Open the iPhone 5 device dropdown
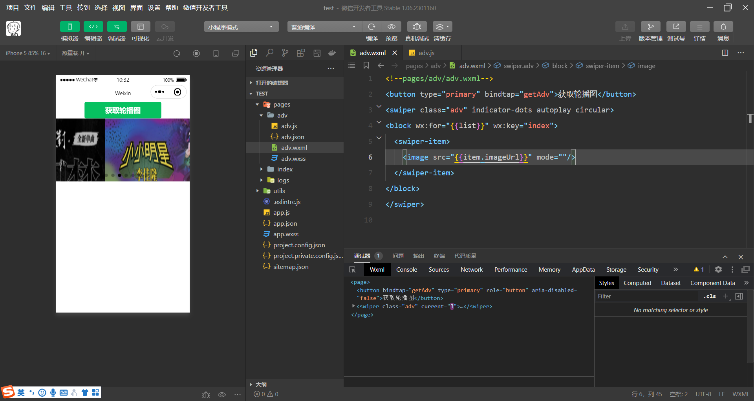Viewport: 754px width, 401px height. pyautogui.click(x=28, y=53)
